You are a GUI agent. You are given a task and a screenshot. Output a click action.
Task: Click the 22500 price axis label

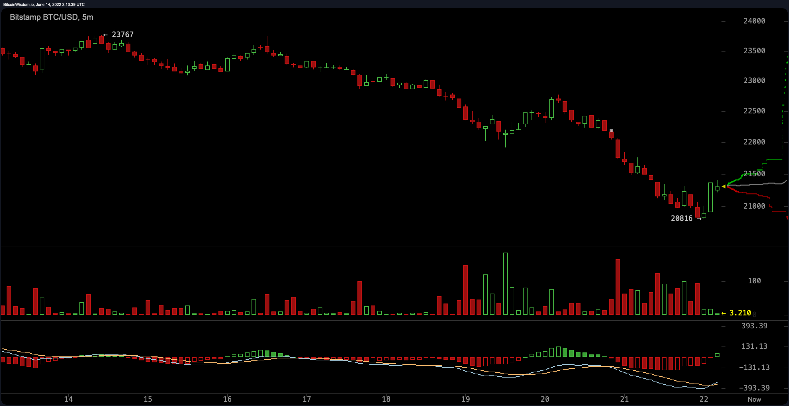[x=754, y=111]
